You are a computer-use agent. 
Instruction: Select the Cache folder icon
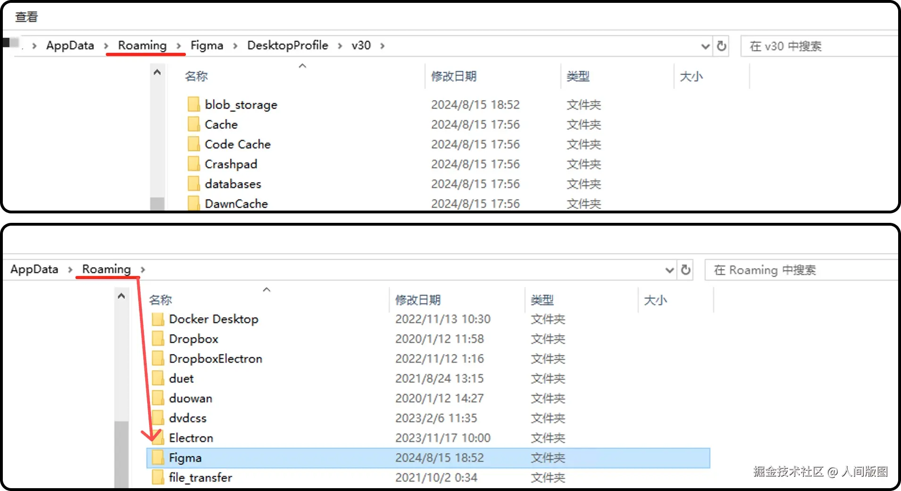(193, 124)
